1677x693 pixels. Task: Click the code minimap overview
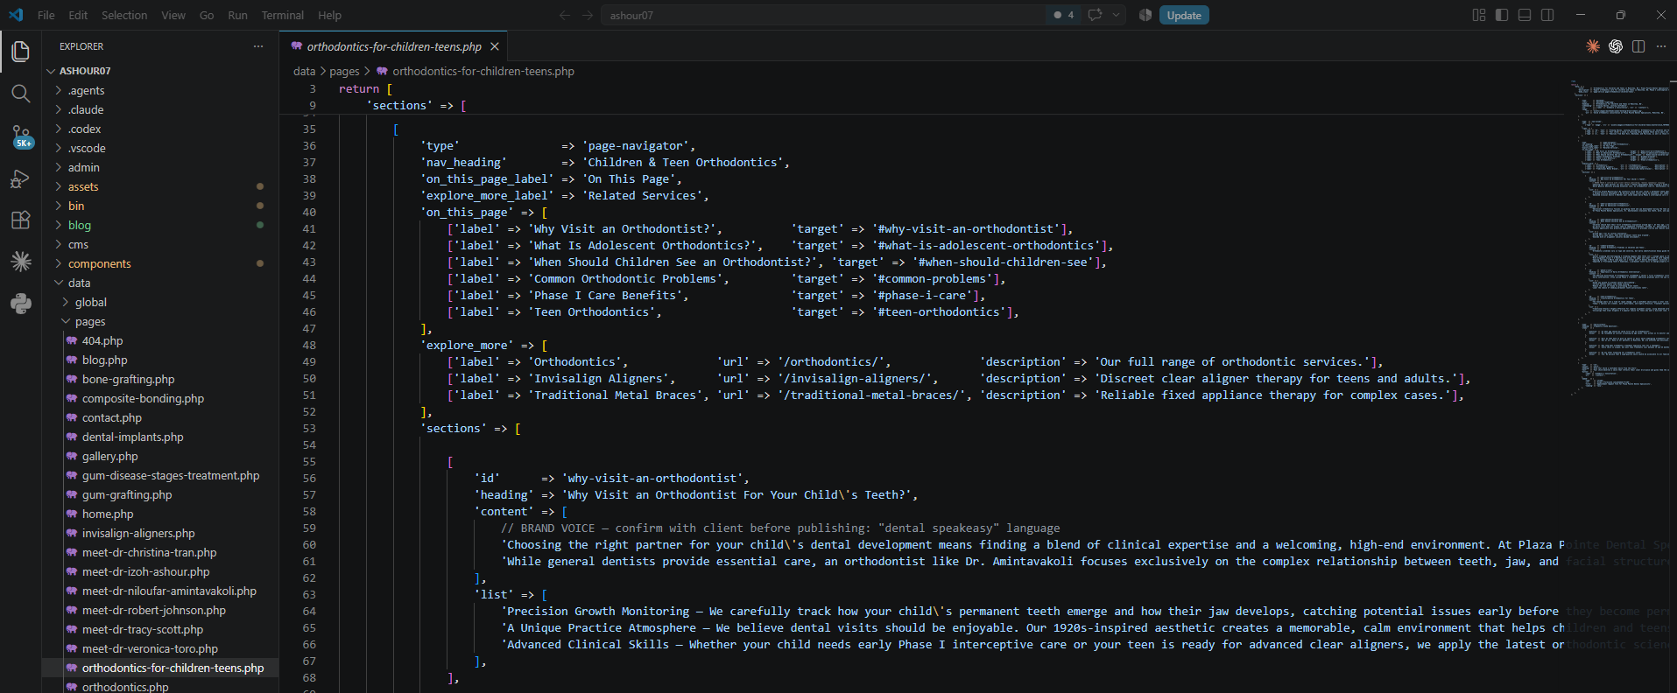1619,236
